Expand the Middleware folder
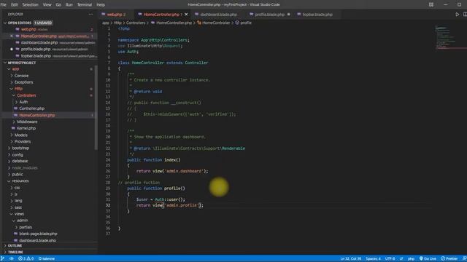This screenshot has width=467, height=262. (x=14, y=122)
